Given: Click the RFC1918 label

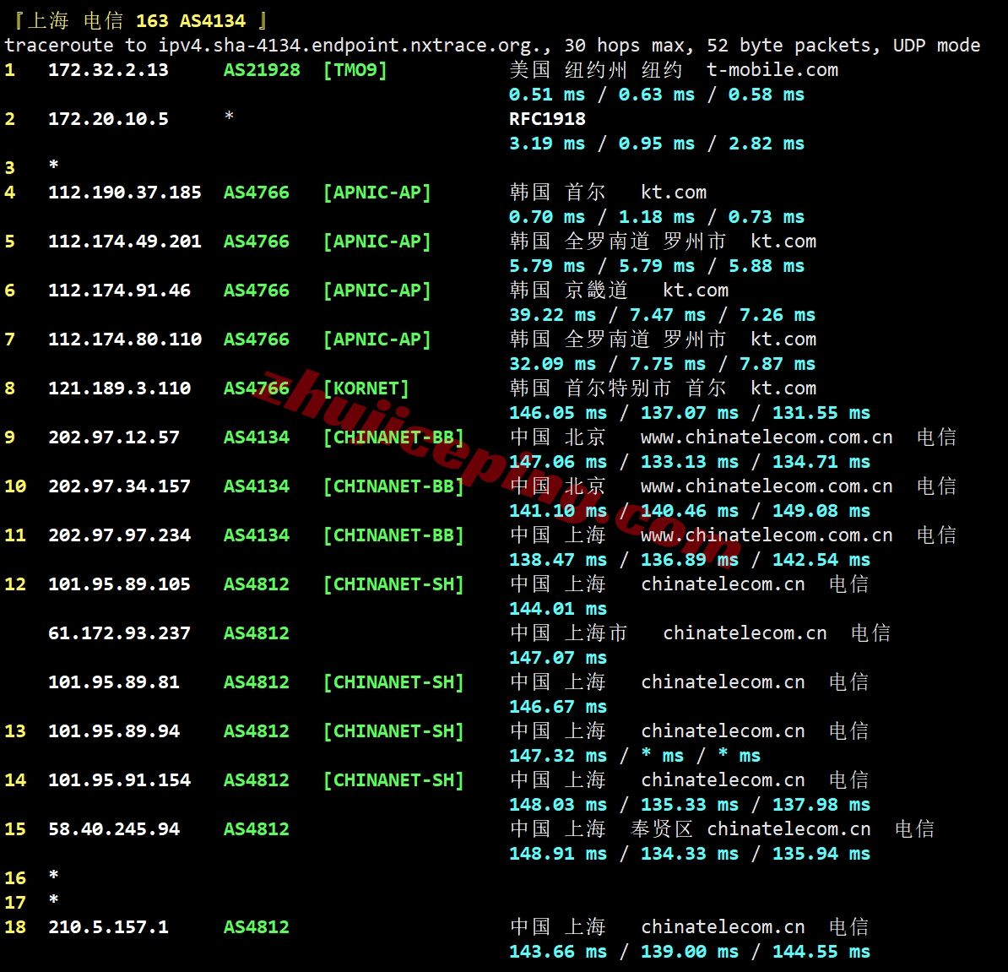Looking at the screenshot, I should pyautogui.click(x=547, y=119).
